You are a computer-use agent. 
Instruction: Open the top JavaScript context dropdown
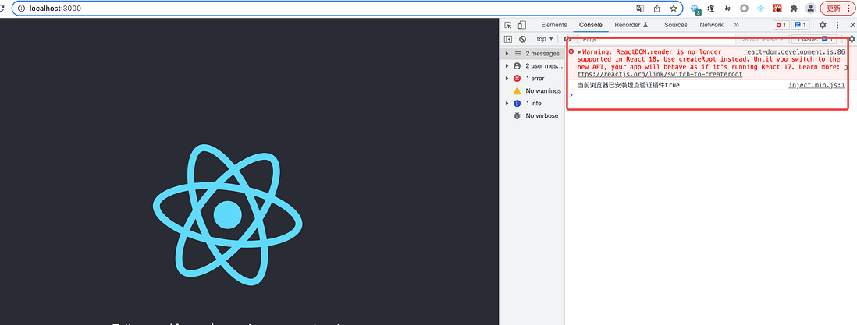point(544,39)
